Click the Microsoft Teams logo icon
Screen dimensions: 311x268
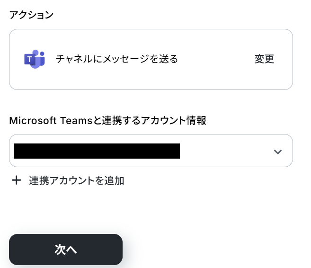click(x=35, y=59)
